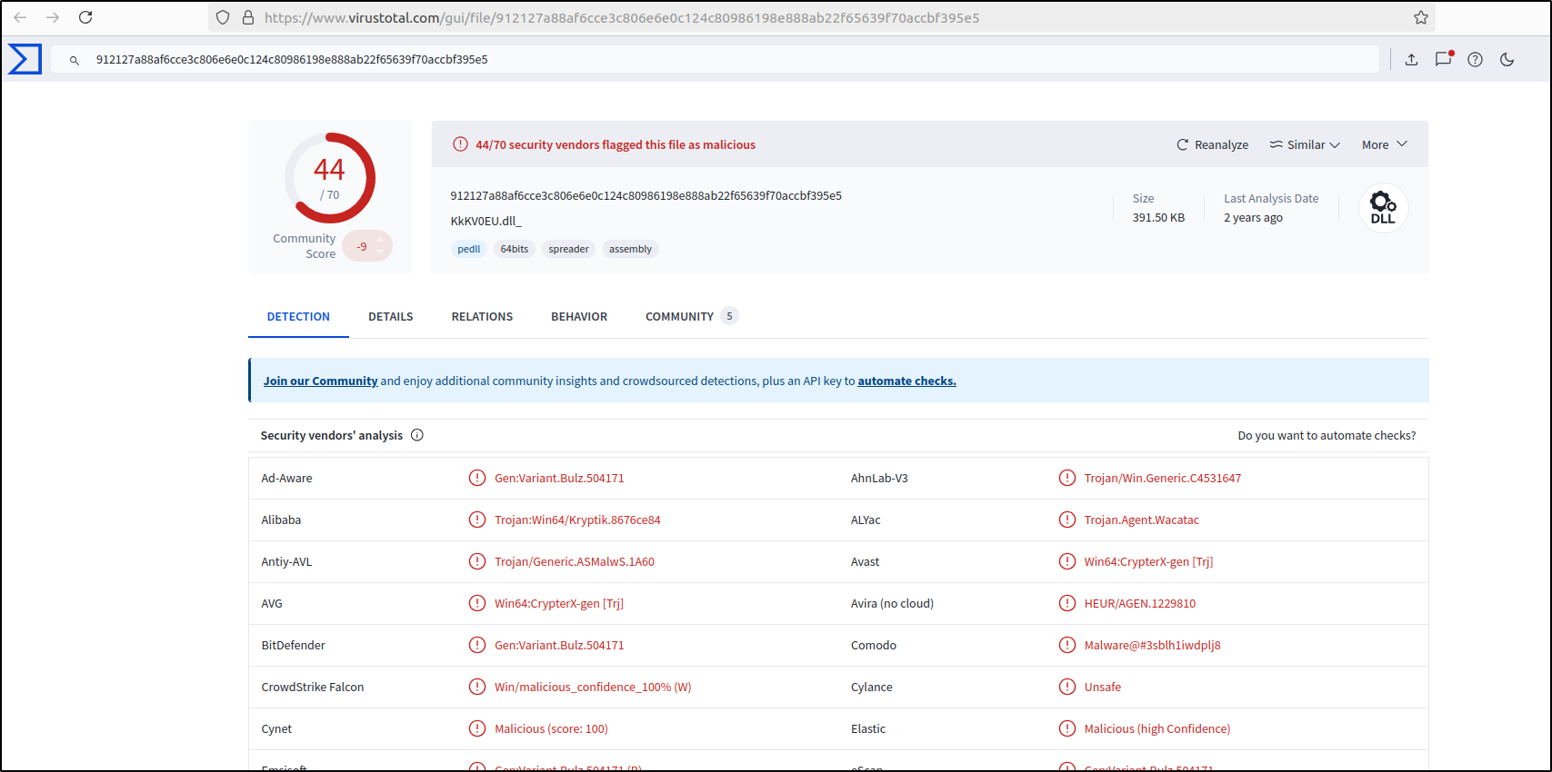
Task: Open the More dropdown menu
Action: tap(1384, 145)
